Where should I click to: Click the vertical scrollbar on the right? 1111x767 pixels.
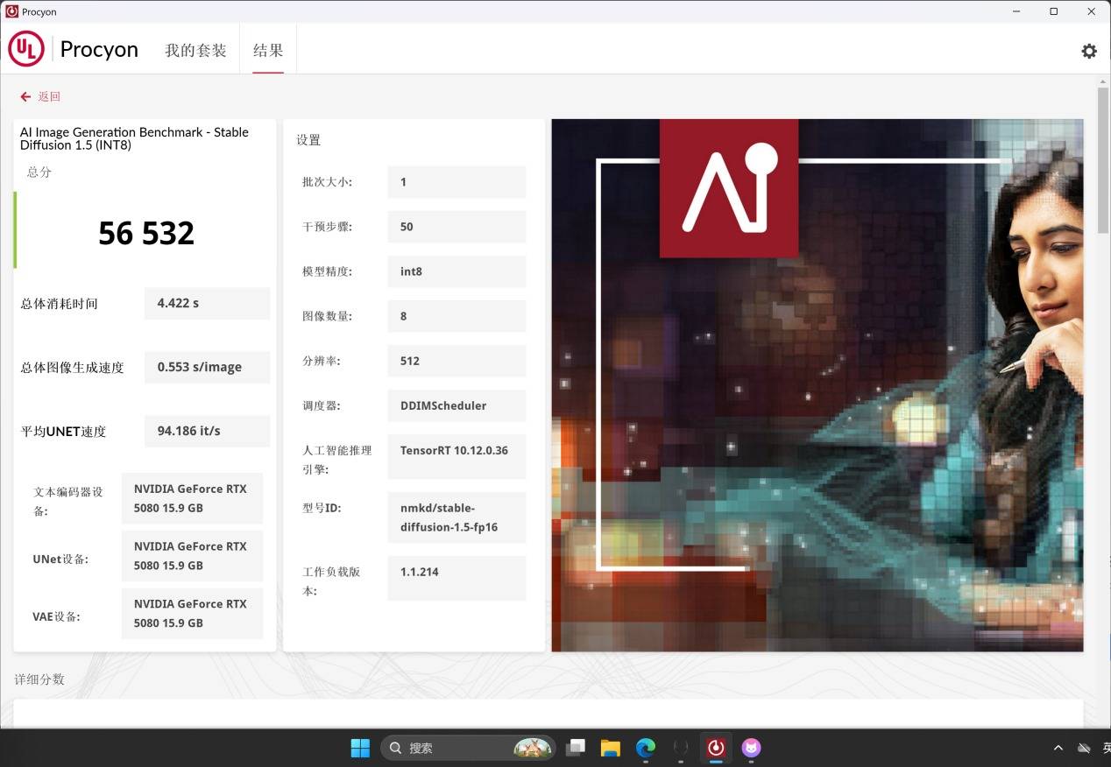[1102, 161]
